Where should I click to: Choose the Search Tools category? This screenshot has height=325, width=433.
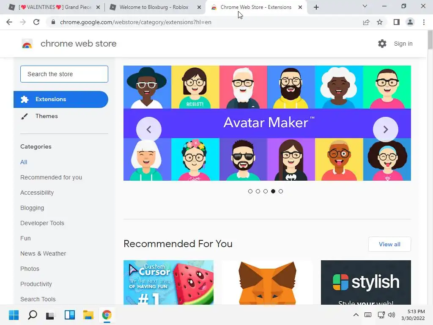[x=38, y=299]
